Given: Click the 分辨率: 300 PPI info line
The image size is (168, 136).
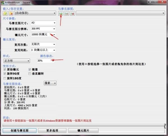Looking at the screenshot, I should coord(14,102).
